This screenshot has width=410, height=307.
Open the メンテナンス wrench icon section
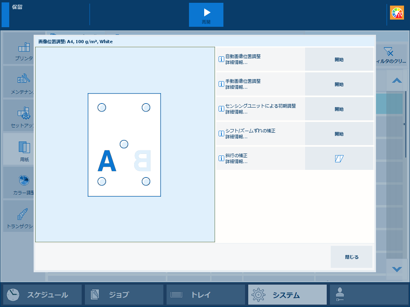pyautogui.click(x=18, y=82)
